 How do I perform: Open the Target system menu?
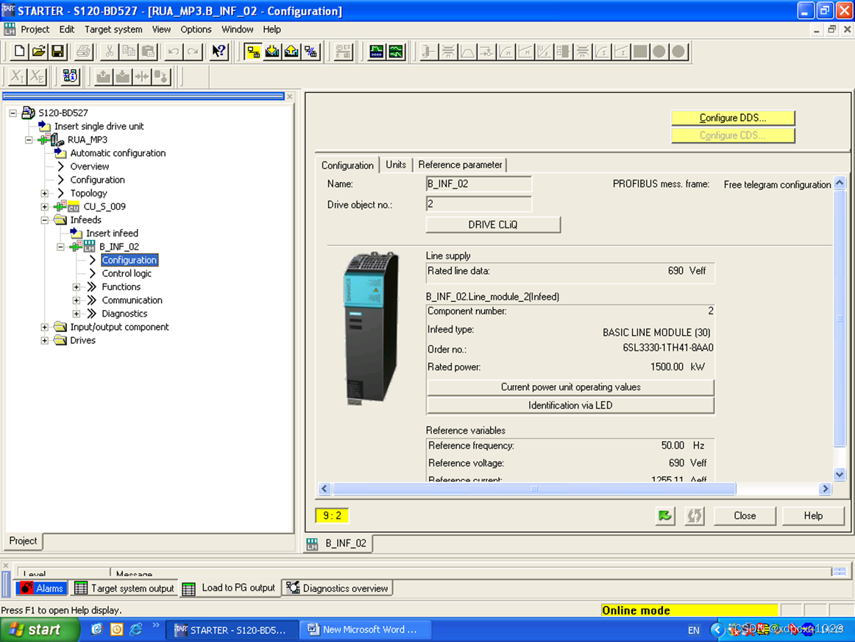click(x=113, y=29)
